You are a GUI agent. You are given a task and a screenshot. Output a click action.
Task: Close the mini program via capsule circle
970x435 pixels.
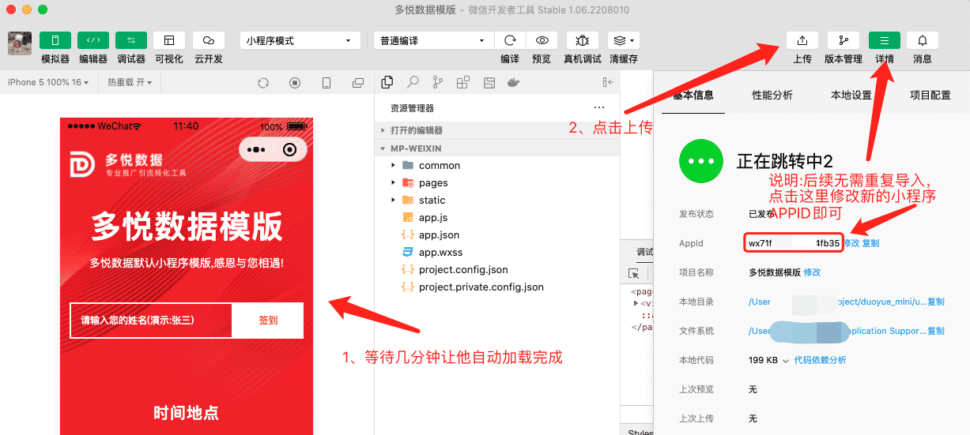click(x=290, y=149)
